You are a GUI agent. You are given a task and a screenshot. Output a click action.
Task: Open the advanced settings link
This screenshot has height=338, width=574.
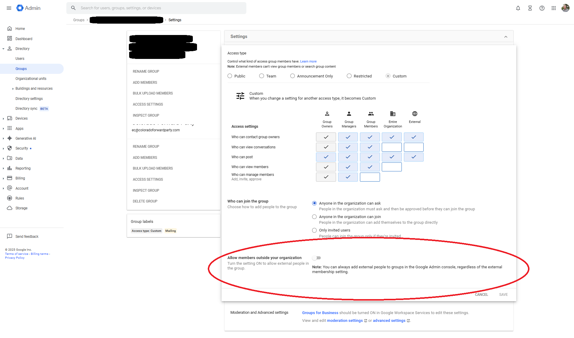(389, 321)
